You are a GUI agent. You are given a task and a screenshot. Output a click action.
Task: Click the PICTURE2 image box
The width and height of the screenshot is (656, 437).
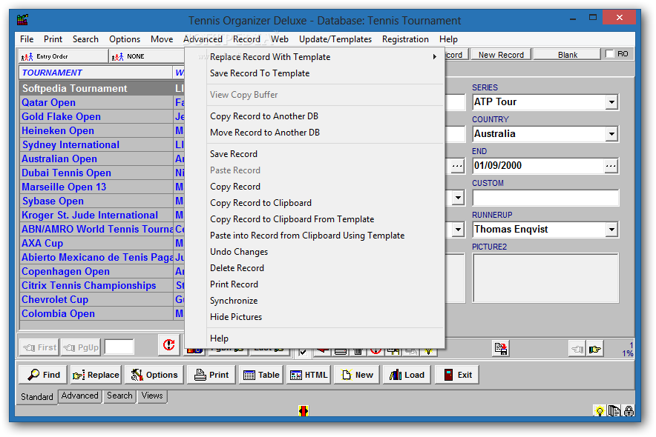pyautogui.click(x=545, y=278)
